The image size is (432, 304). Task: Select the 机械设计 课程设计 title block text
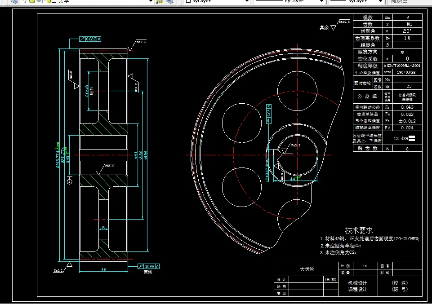click(358, 286)
